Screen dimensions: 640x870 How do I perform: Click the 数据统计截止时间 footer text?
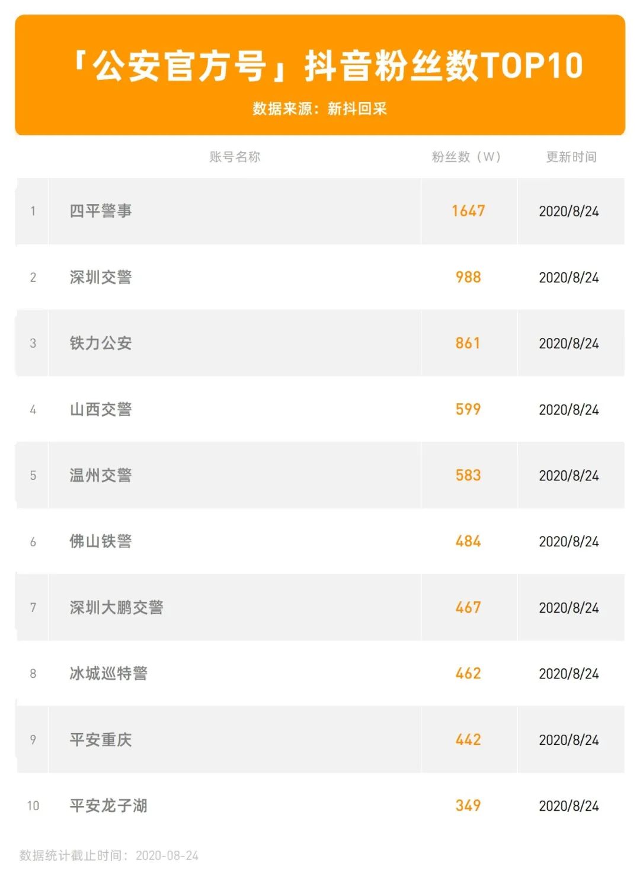click(x=109, y=856)
